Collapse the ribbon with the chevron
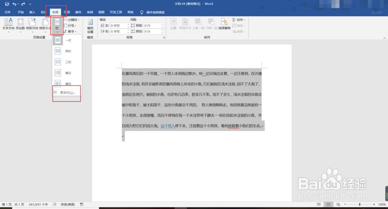 pos(384,38)
